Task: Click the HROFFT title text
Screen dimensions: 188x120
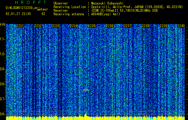Action: 31,2
